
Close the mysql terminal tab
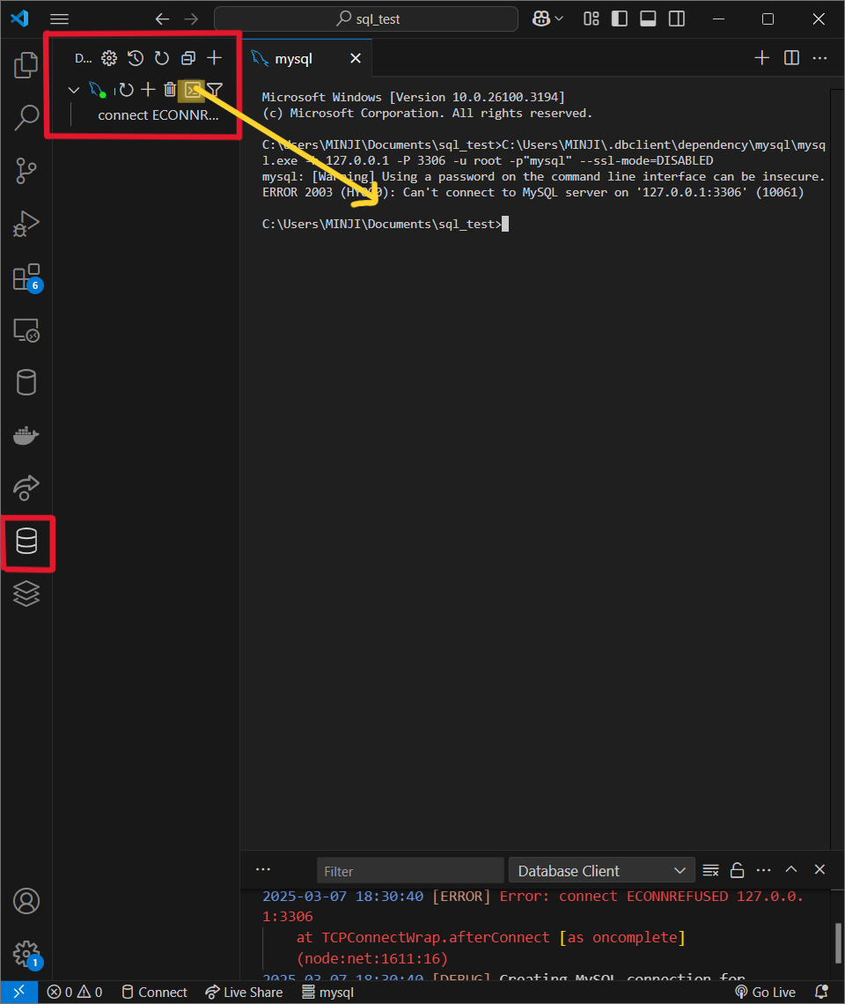tap(356, 58)
